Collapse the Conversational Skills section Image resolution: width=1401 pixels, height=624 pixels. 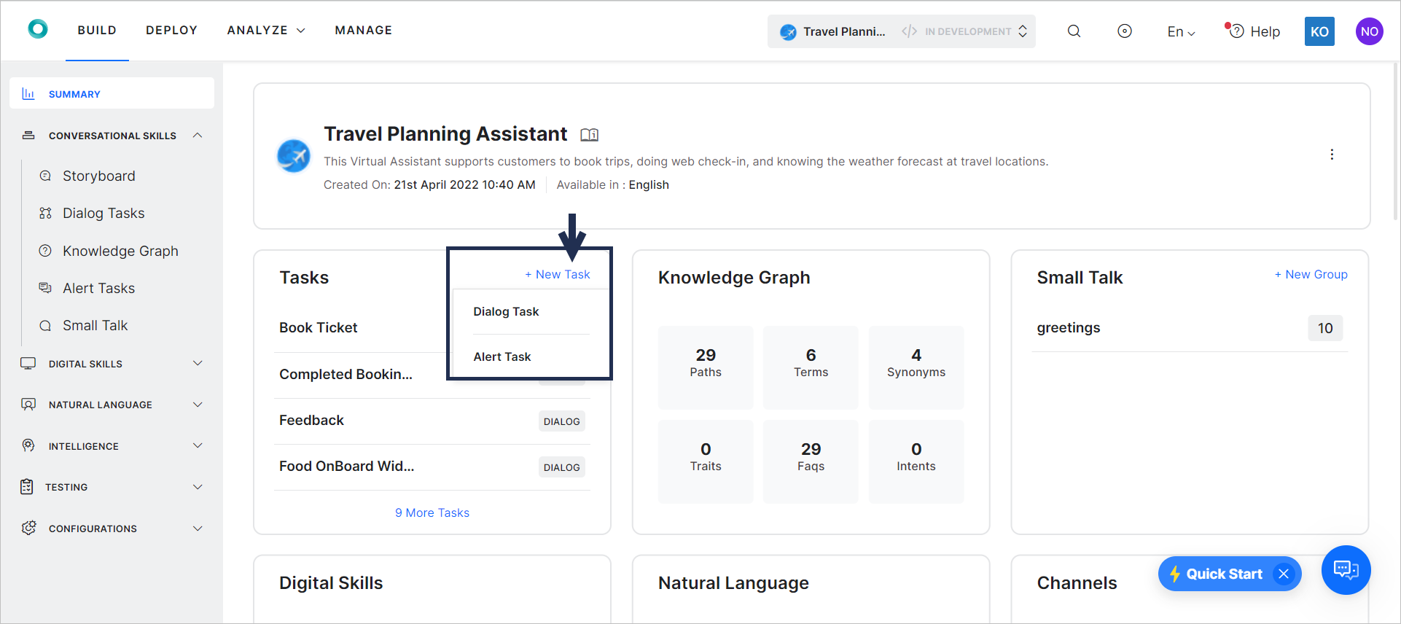point(198,136)
